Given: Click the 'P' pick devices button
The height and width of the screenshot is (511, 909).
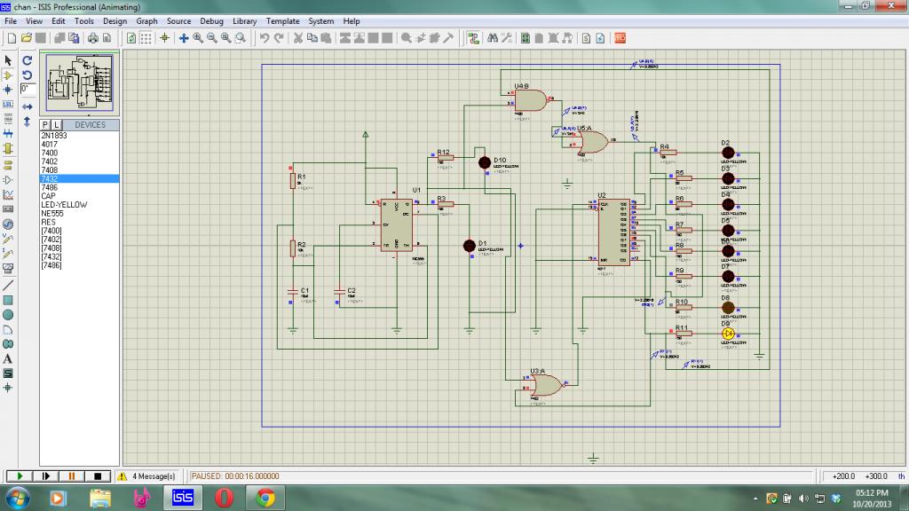Looking at the screenshot, I should 45,125.
